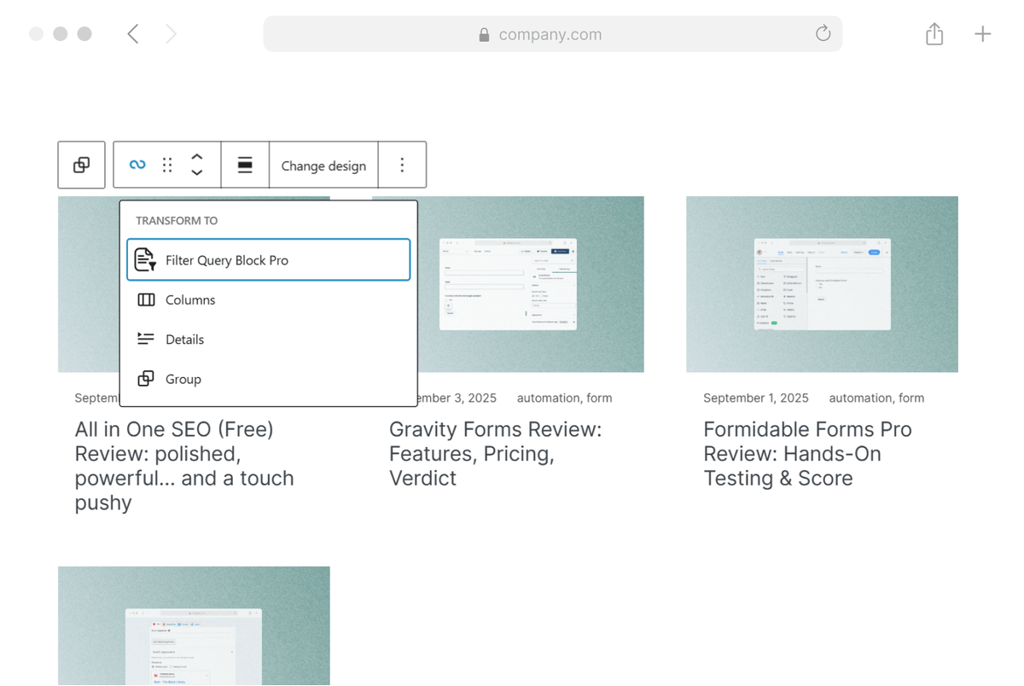Click the Query Loop infinity icon

click(x=137, y=165)
